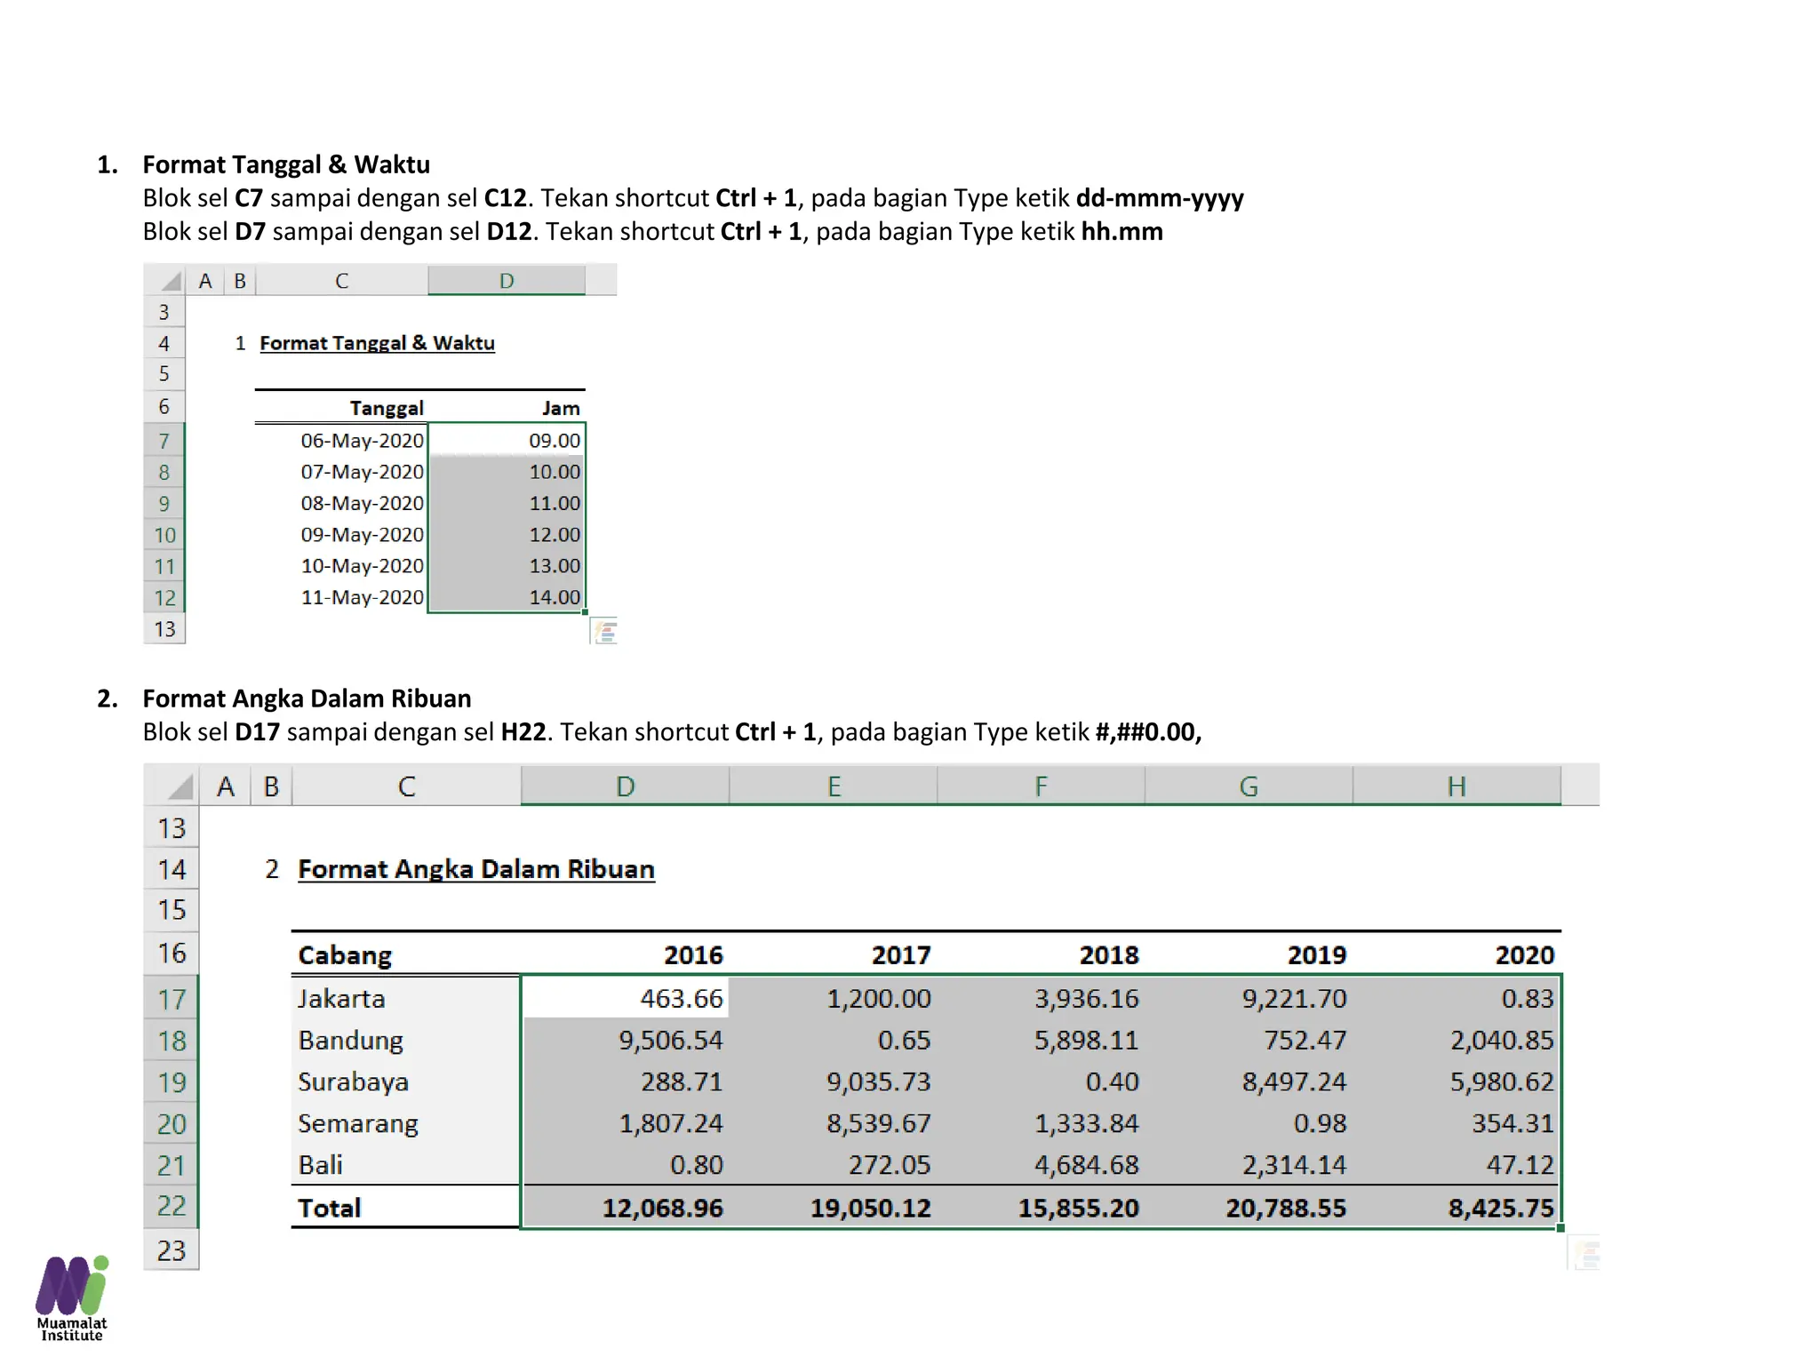Select column H header in lower sheet

click(1456, 786)
